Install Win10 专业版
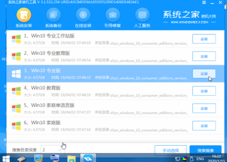Screen dimensions: 227x162 (204, 74)
